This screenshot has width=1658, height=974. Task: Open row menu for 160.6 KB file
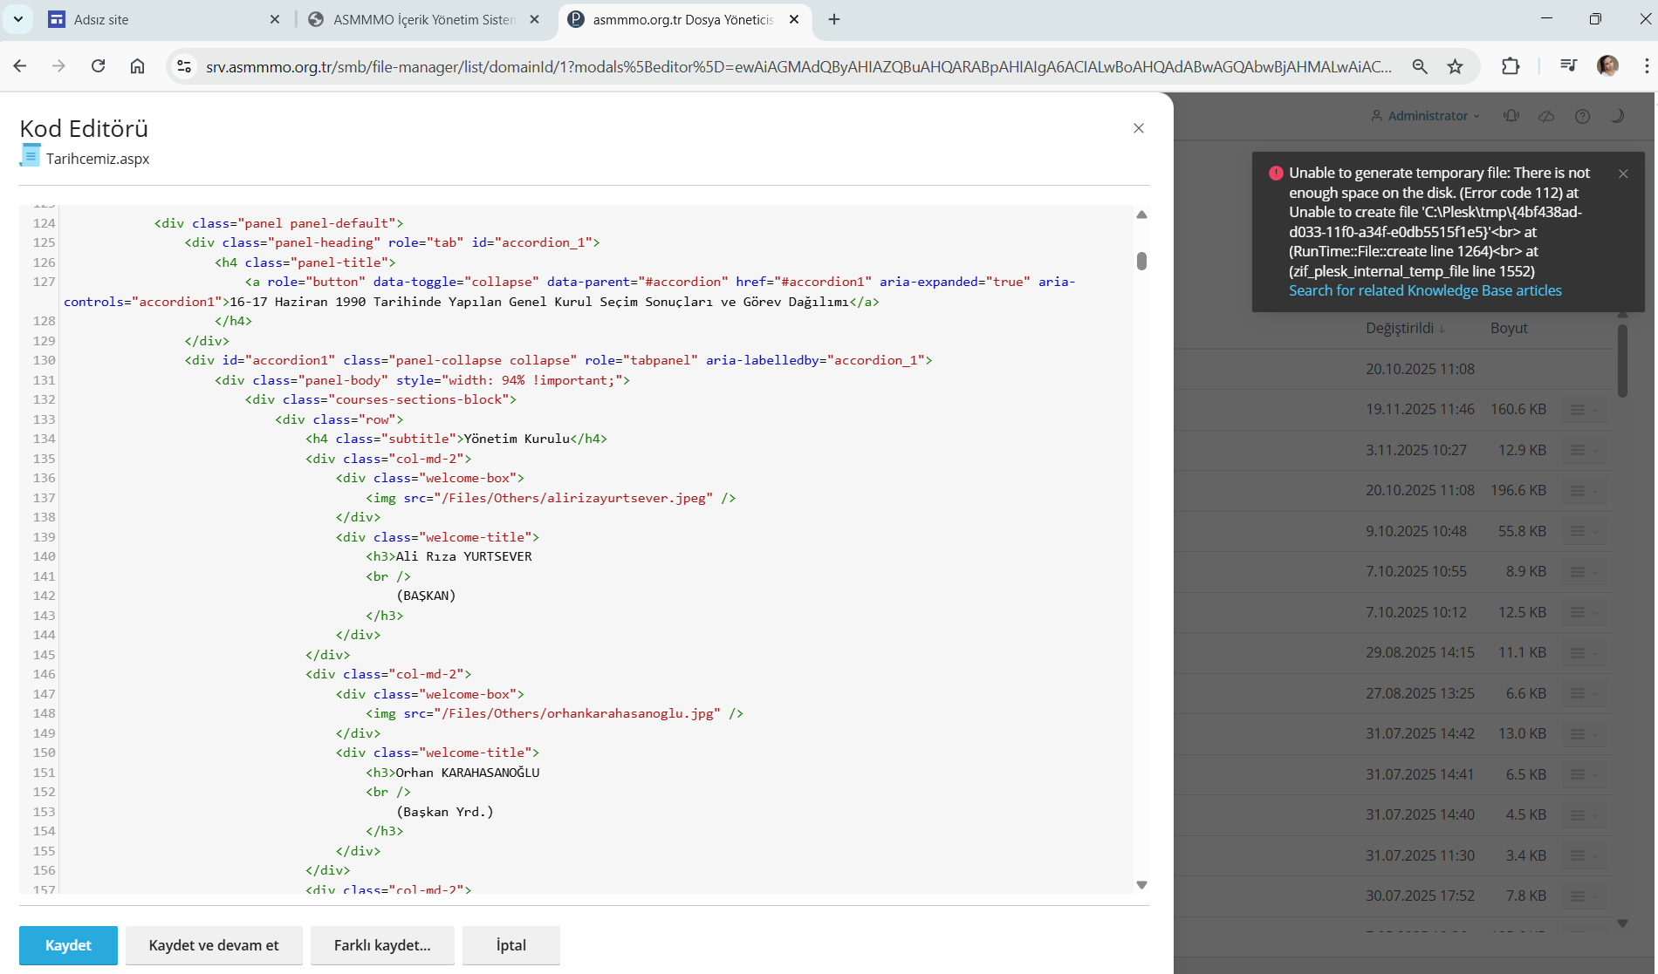tap(1584, 410)
